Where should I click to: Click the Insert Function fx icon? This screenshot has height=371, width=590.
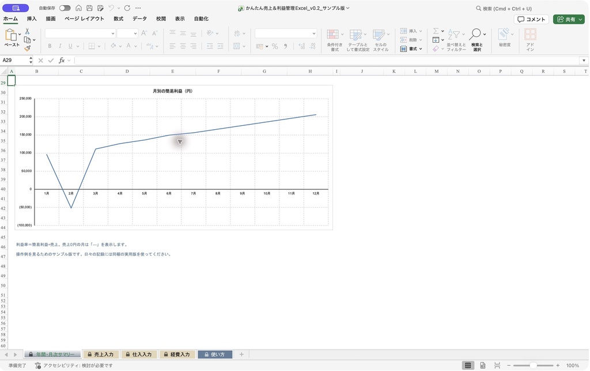coord(62,60)
